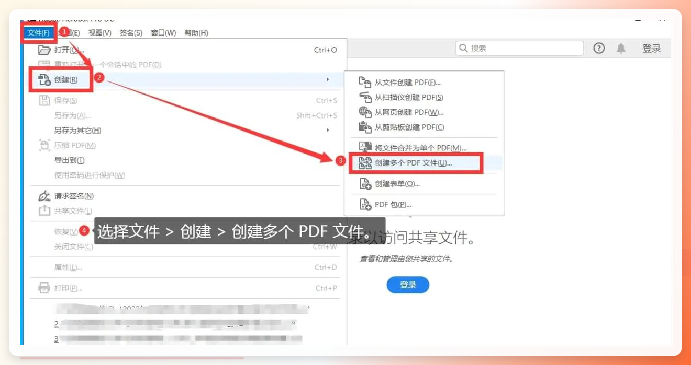Click 查看和管理由您共享的文件 text
The image size is (691, 365).
(x=406, y=259)
